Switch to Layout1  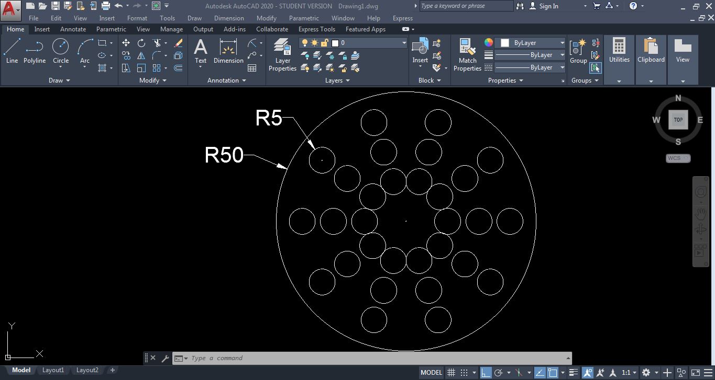(x=53, y=370)
